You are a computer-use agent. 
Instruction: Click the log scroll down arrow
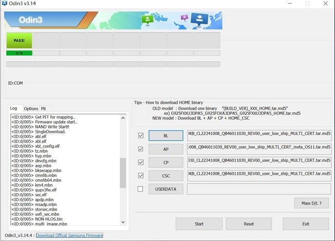coord(123,222)
